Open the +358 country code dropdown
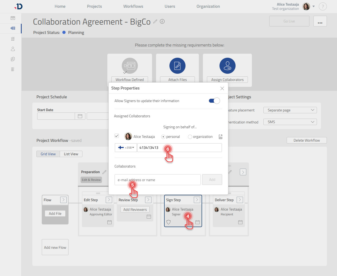 click(x=126, y=147)
